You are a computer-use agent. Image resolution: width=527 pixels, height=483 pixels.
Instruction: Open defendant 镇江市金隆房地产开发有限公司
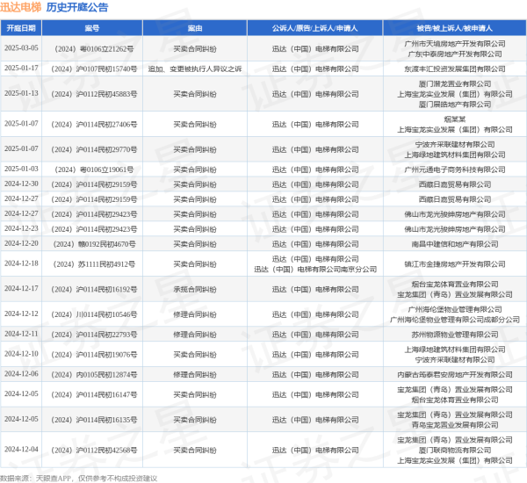coord(456,263)
